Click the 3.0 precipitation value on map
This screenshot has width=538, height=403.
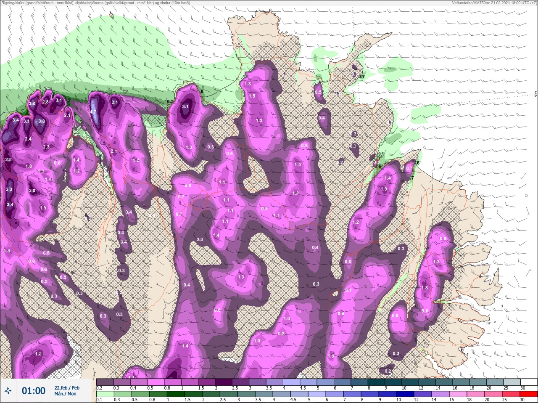(32, 191)
